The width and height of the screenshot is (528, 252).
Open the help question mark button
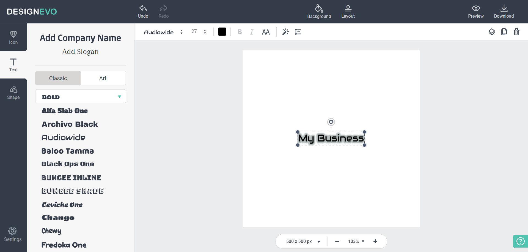[x=520, y=241]
